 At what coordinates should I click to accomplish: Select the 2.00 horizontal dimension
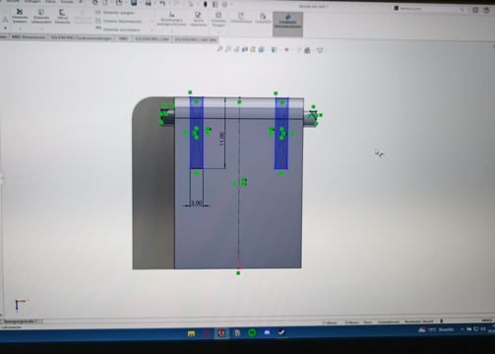pos(196,203)
